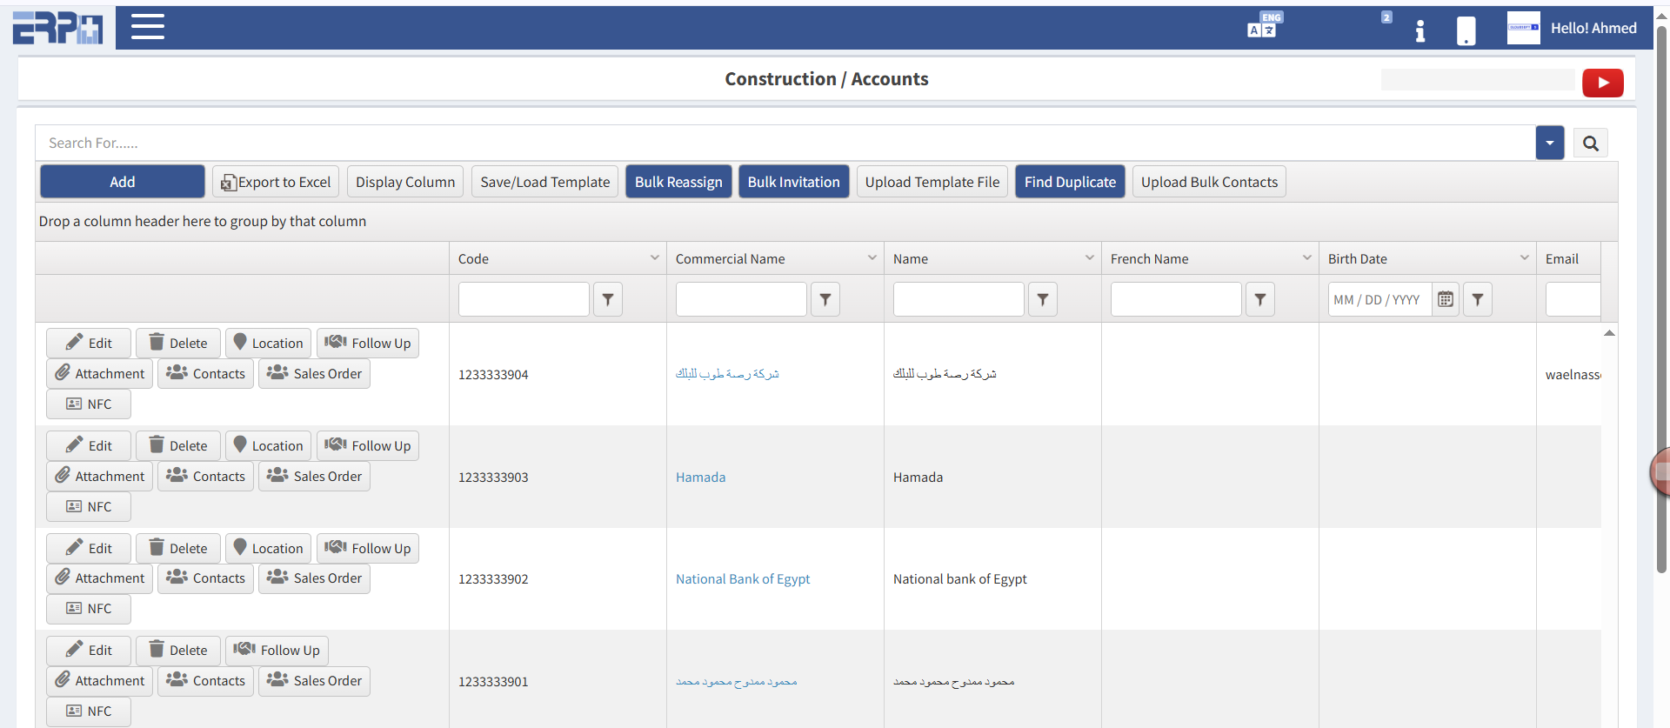Open the info notifications icon
This screenshot has width=1670, height=728.
click(1419, 30)
